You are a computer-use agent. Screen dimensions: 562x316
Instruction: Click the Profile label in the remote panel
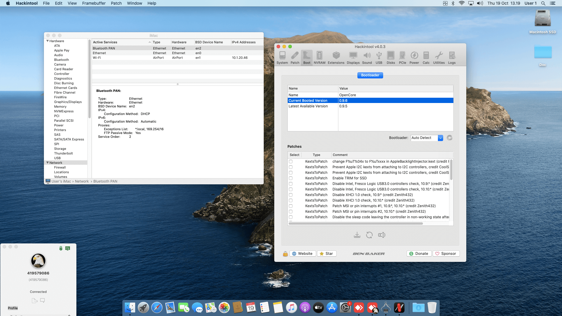13,308
